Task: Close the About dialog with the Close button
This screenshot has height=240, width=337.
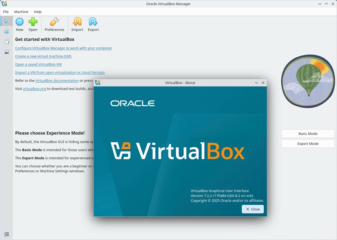Action: pyautogui.click(x=253, y=209)
